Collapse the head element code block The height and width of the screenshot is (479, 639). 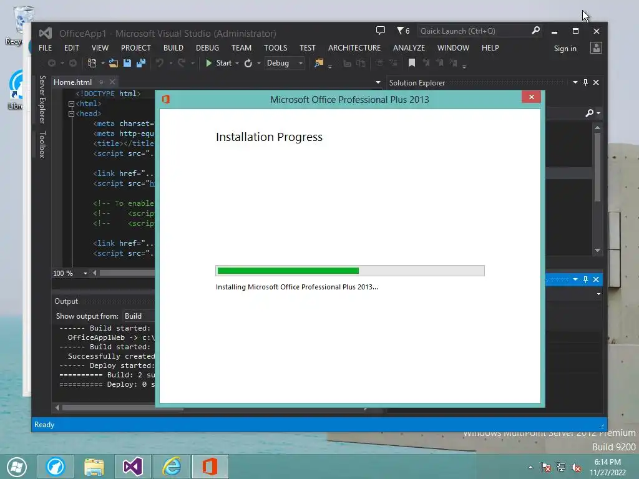pos(71,114)
